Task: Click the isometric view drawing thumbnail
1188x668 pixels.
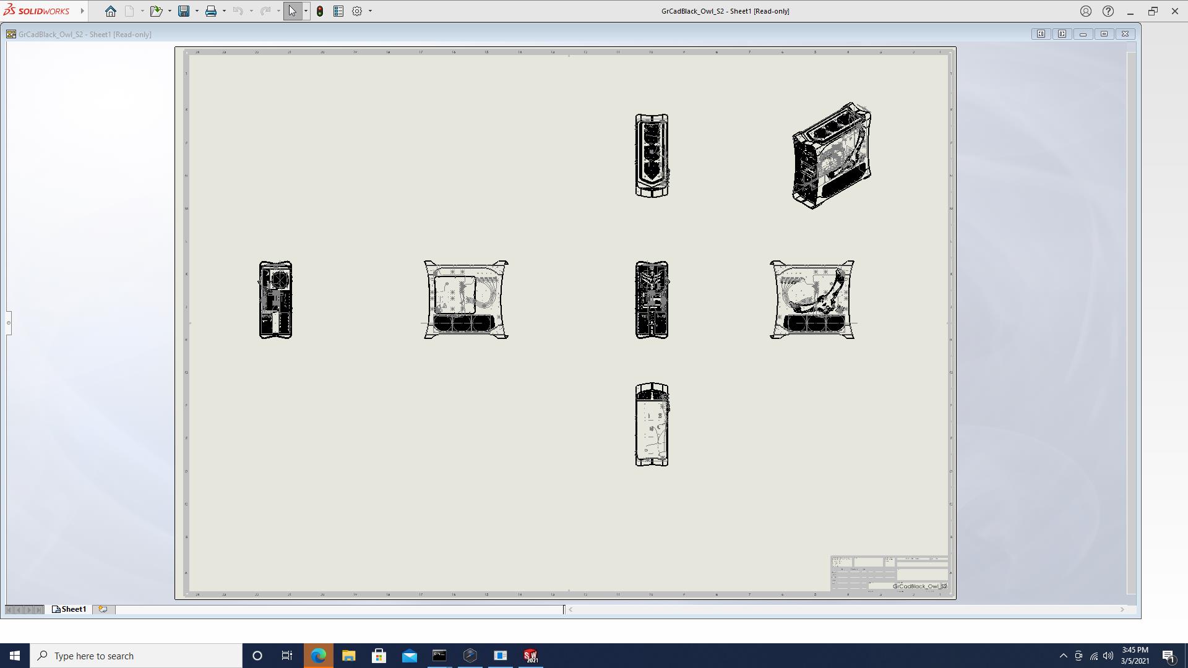Action: pyautogui.click(x=832, y=156)
